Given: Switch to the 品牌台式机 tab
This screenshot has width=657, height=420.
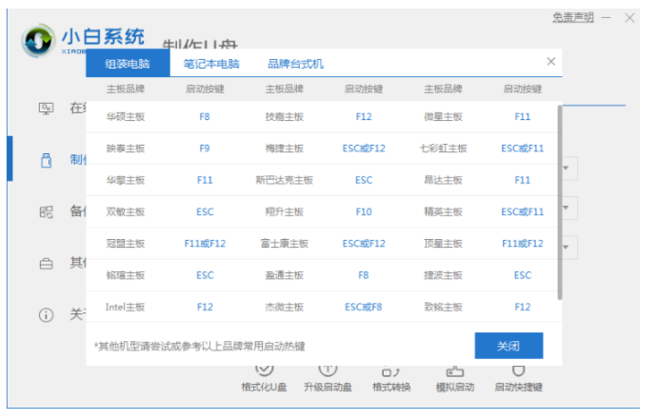Looking at the screenshot, I should click(x=295, y=64).
